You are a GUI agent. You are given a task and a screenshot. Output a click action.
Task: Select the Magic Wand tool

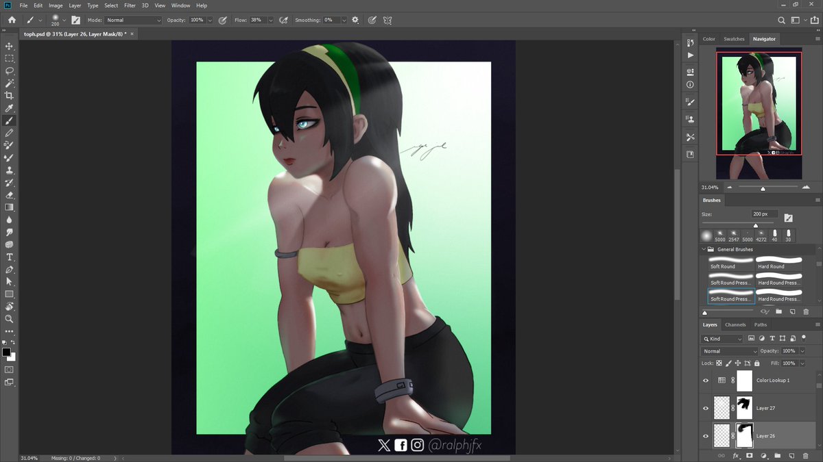[10, 83]
